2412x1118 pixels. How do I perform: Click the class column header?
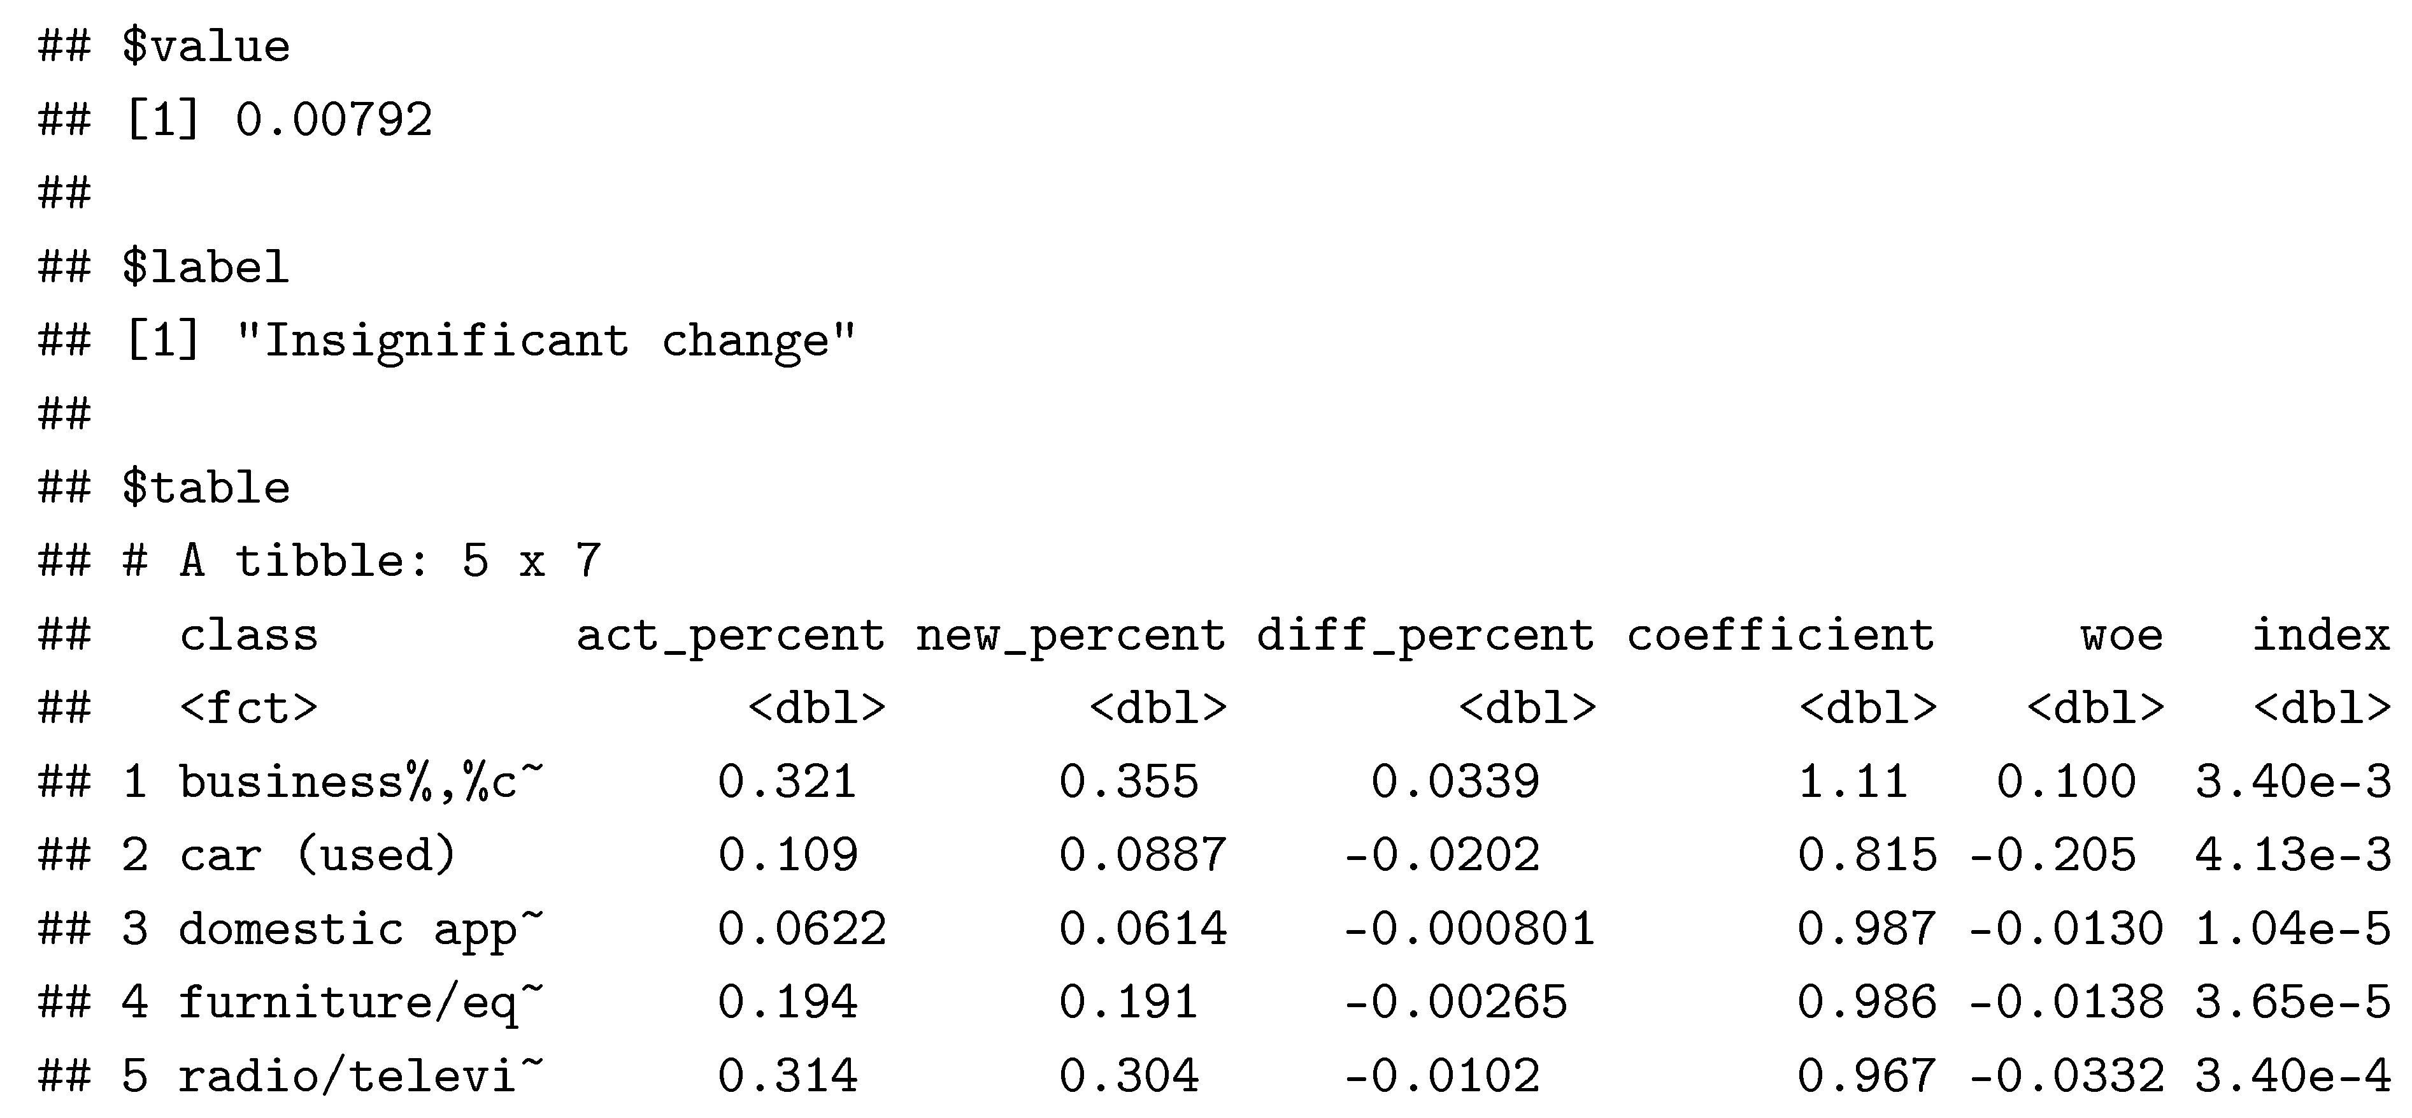point(248,636)
